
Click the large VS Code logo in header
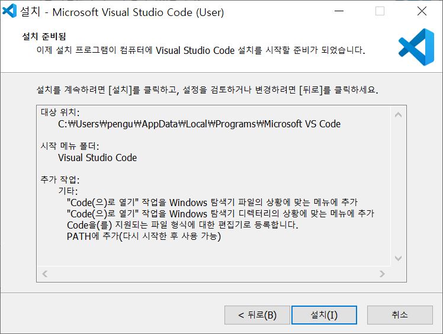tap(416, 47)
